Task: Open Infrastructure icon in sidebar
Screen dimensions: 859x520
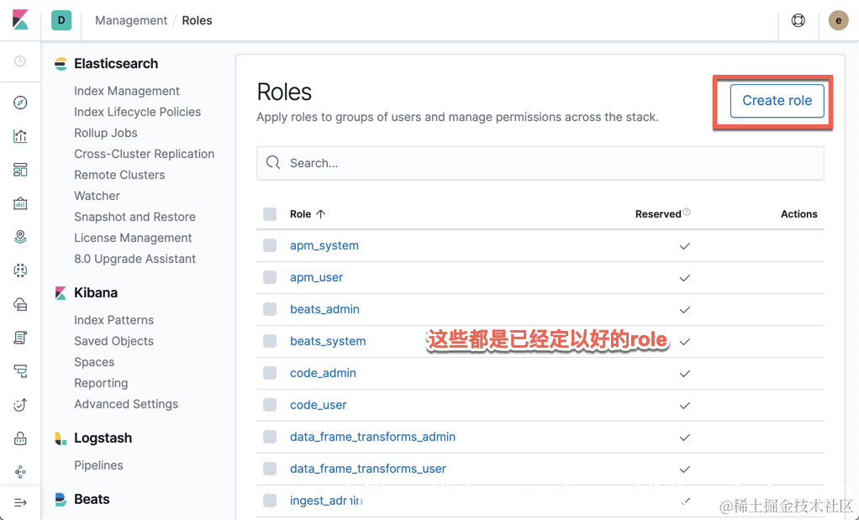Action: pos(20,304)
